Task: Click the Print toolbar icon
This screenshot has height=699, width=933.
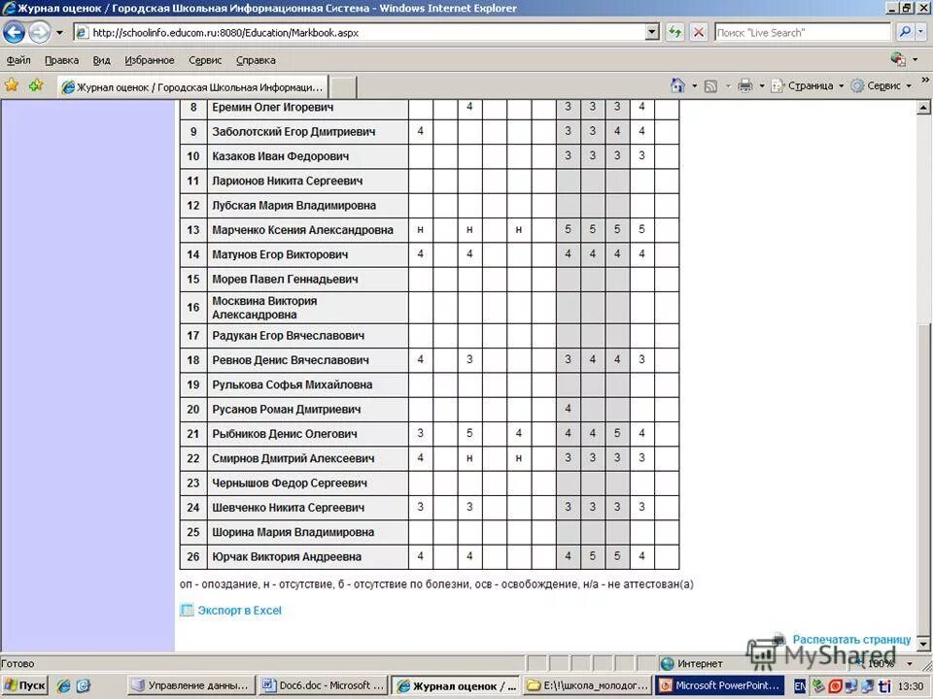Action: point(745,86)
